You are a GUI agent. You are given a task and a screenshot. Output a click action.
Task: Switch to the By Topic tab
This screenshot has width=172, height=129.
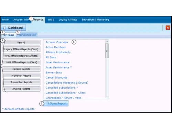coord(9,35)
